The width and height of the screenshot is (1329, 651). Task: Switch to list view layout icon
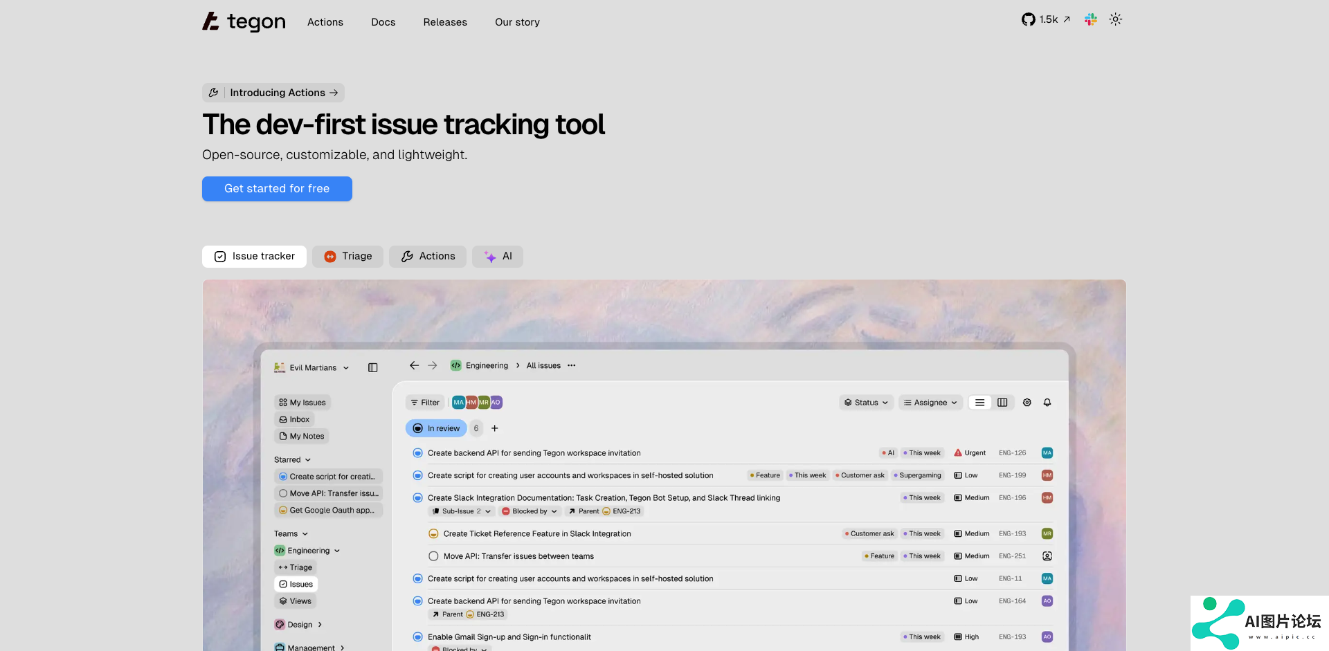[979, 402]
